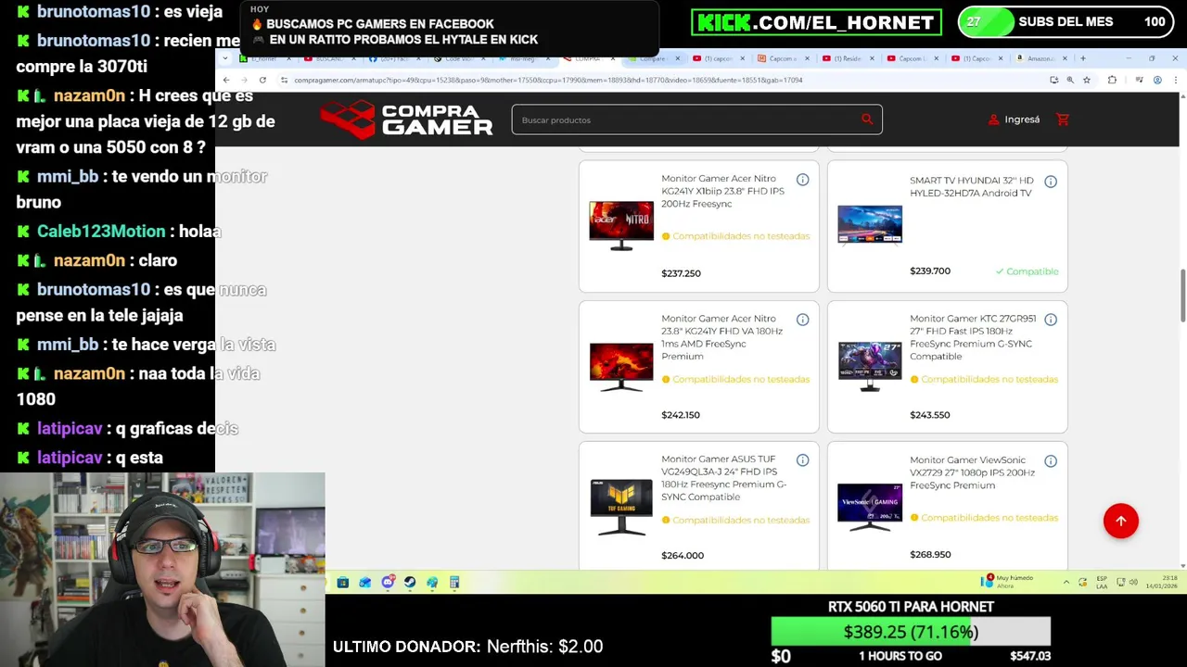
Task: Click the zoom magnifier icon in address bar
Action: [x=1070, y=80]
